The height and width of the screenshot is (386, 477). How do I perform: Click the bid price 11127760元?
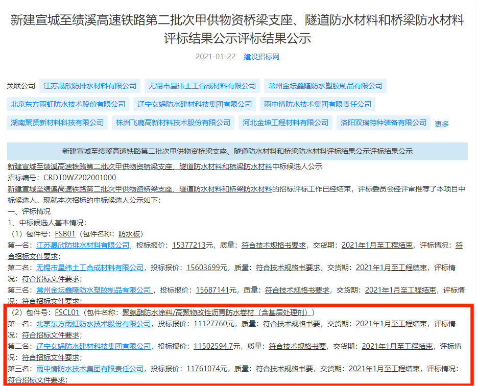214,324
